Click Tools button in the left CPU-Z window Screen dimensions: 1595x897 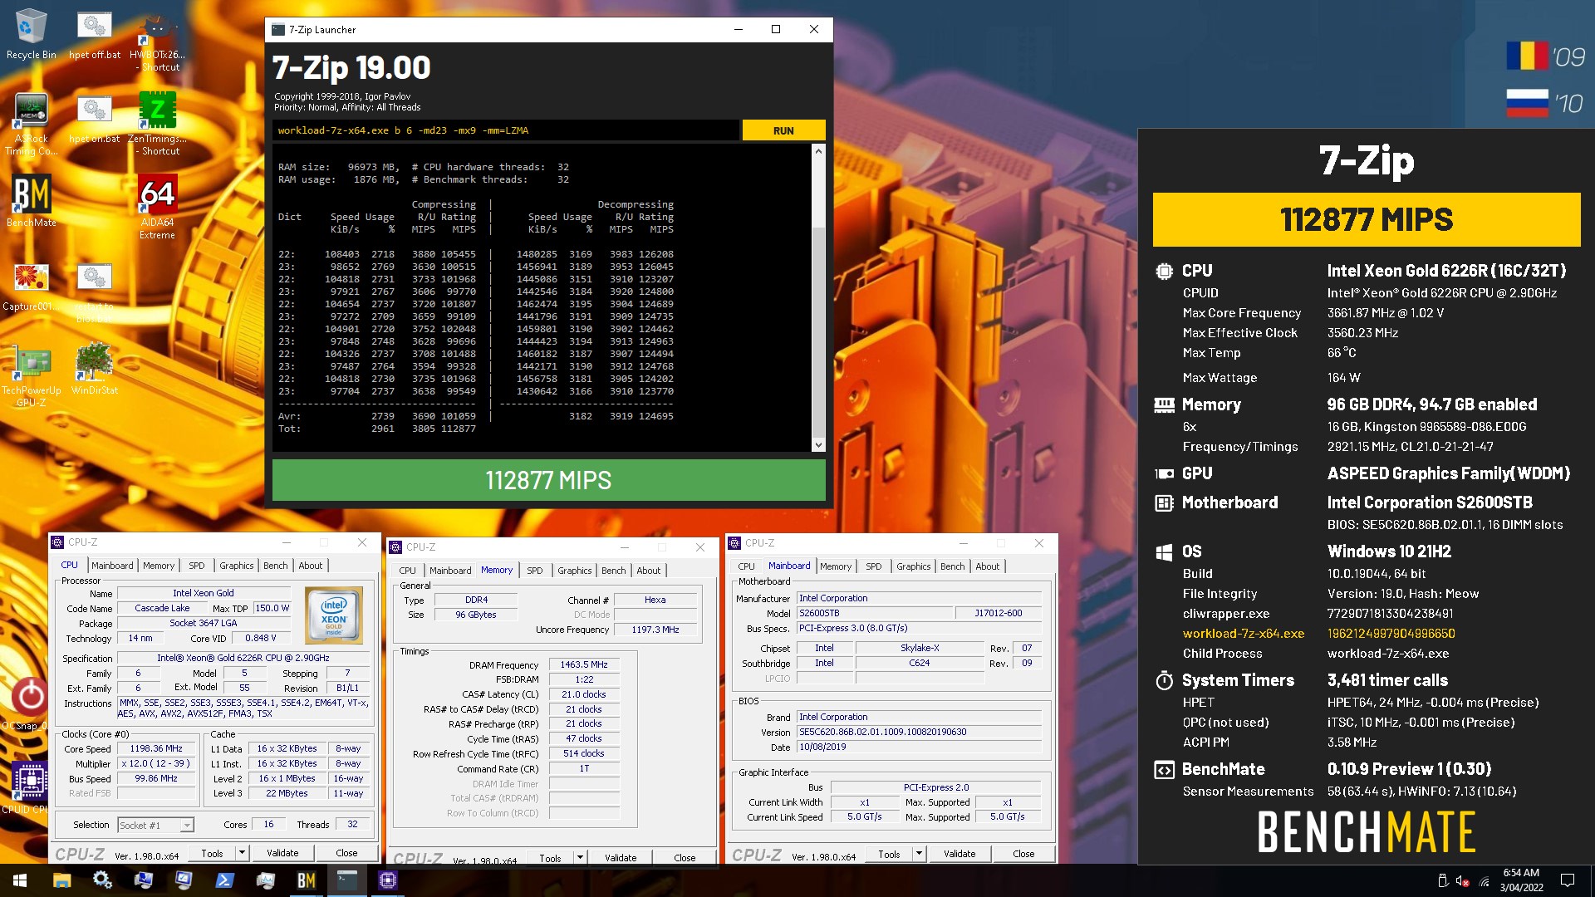pos(212,853)
